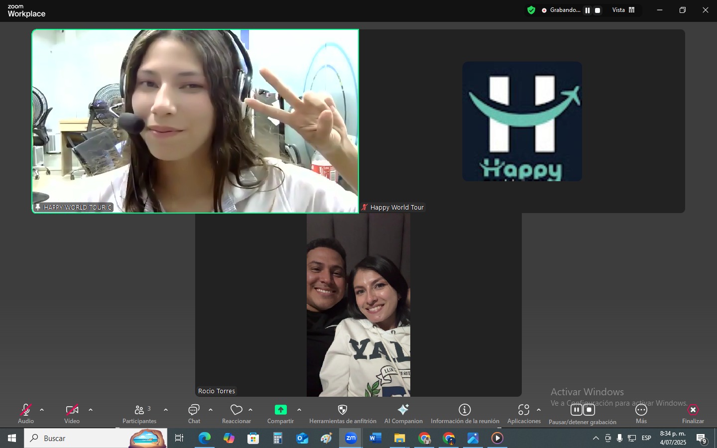
Task: Open the Participantes panel
Action: pos(139,413)
